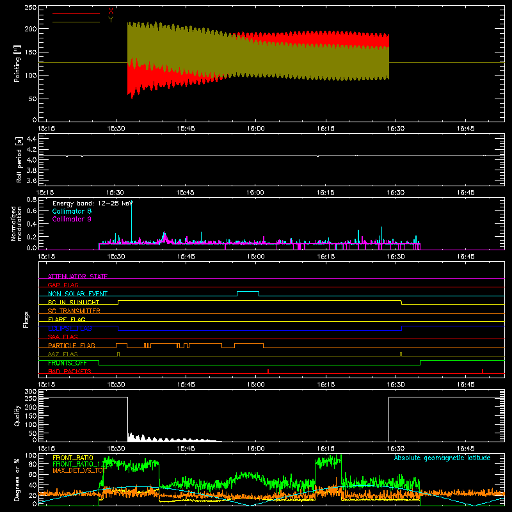Viewport: 512px width, 512px height.
Task: Click the SAA_FLAG label
Action: pyautogui.click(x=63, y=337)
